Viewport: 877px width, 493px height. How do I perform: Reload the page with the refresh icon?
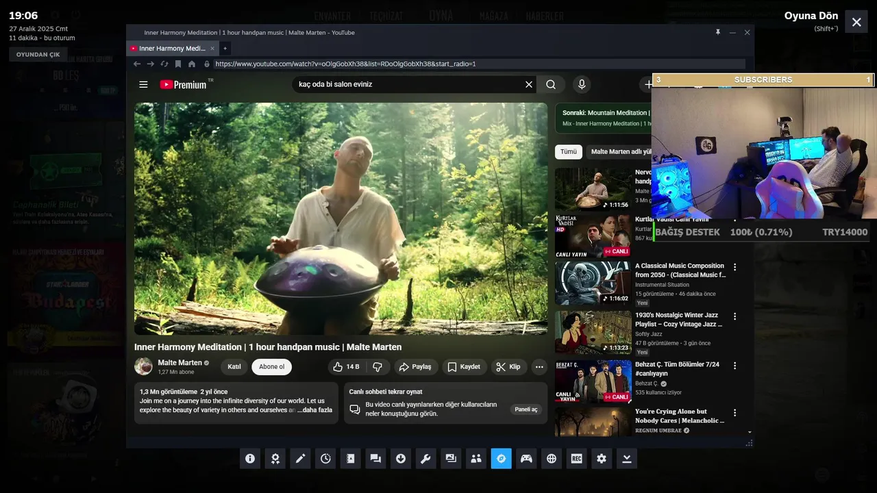coord(164,64)
